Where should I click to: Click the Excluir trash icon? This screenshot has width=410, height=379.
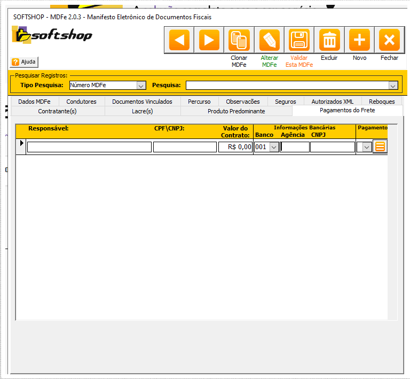(x=329, y=40)
